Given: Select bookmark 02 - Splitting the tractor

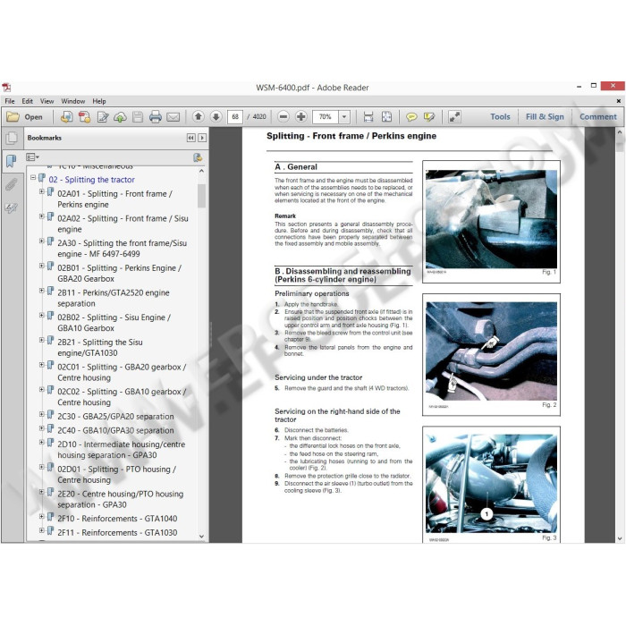Looking at the screenshot, I should 91,180.
